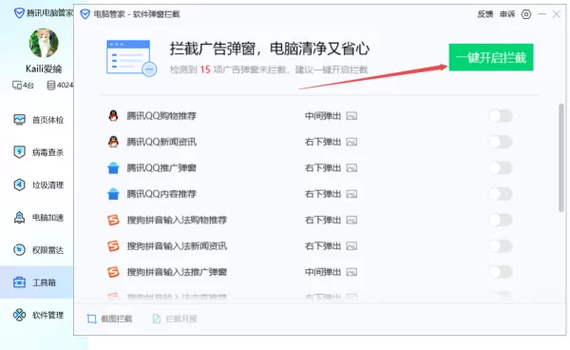Open 软件管理 in the sidebar
This screenshot has height=350, width=570.
38,315
